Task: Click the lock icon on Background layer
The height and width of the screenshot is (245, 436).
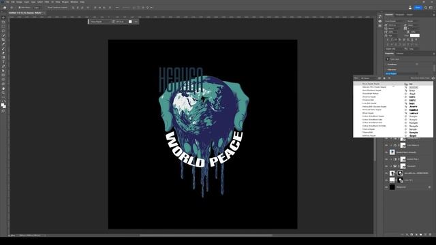Action: click(430, 187)
